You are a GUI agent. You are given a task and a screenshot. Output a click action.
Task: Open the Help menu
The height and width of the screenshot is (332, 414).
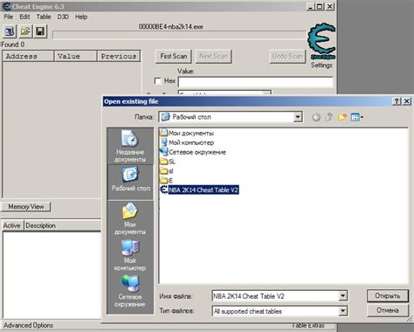81,17
